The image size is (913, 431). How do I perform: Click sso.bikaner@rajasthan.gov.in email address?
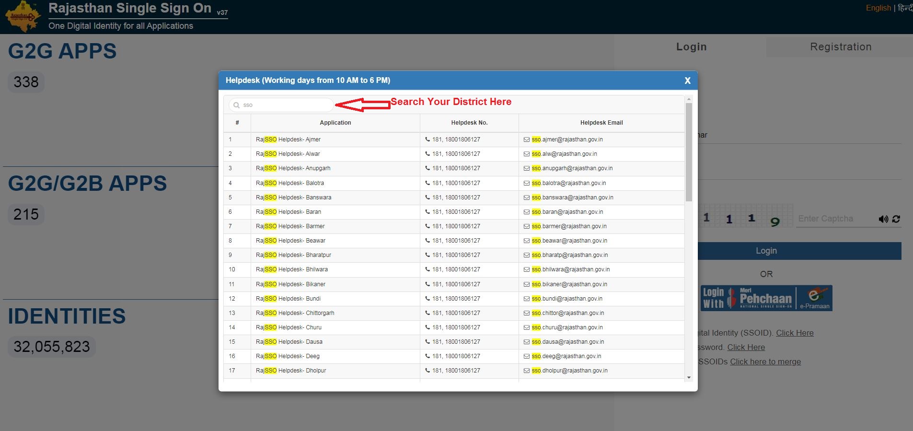click(x=569, y=284)
